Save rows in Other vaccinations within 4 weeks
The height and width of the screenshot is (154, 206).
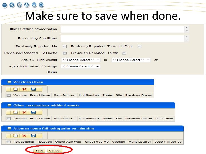tap(33, 112)
